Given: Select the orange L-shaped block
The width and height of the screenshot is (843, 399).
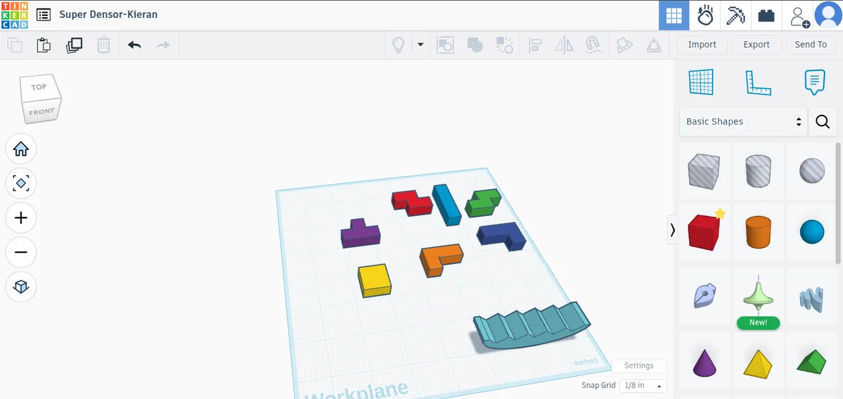Looking at the screenshot, I should click(441, 260).
